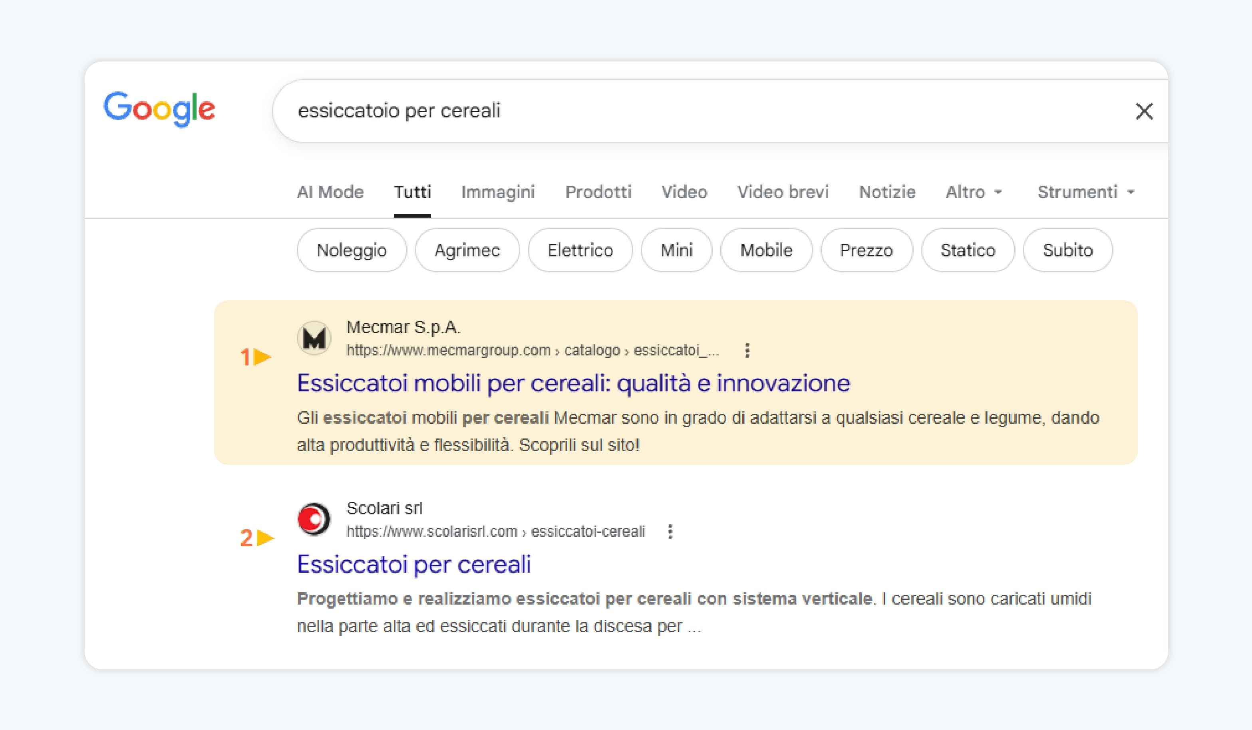Viewport: 1252px width, 730px height.
Task: Select the Agrimec filter chip
Action: click(467, 250)
